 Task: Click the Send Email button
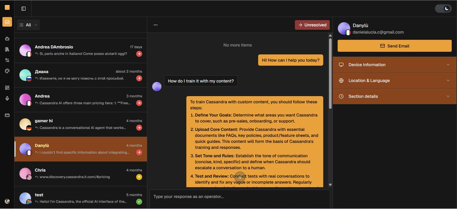tap(395, 46)
